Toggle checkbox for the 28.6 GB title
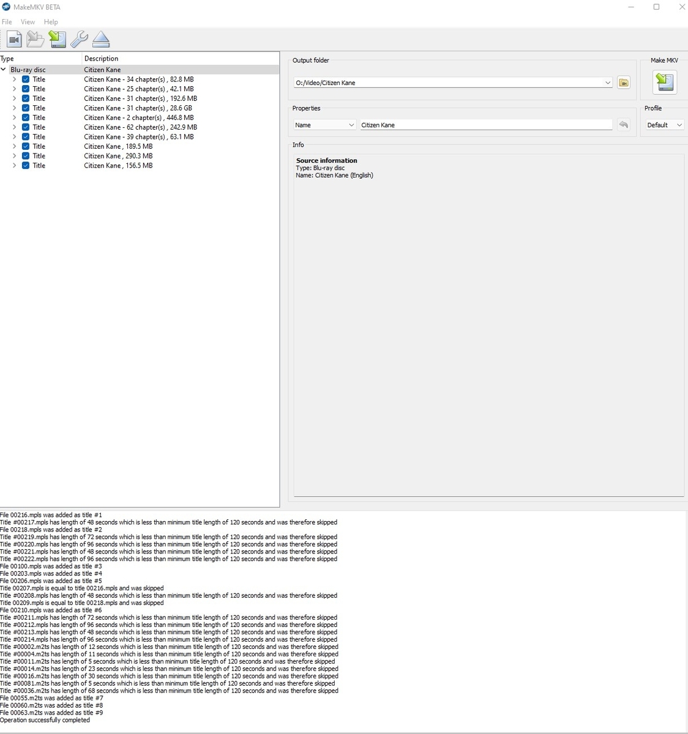The image size is (688, 734). [x=26, y=108]
